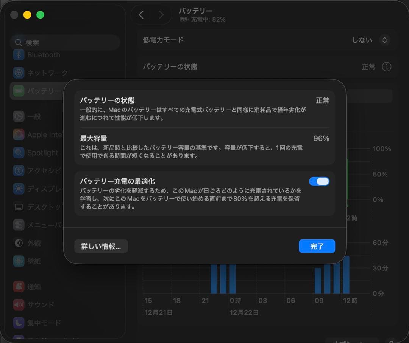This screenshot has width=409, height=343.
Task: Click the 通知 bell icon
Action: (x=19, y=287)
